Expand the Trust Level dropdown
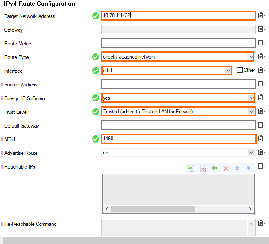 (251, 112)
